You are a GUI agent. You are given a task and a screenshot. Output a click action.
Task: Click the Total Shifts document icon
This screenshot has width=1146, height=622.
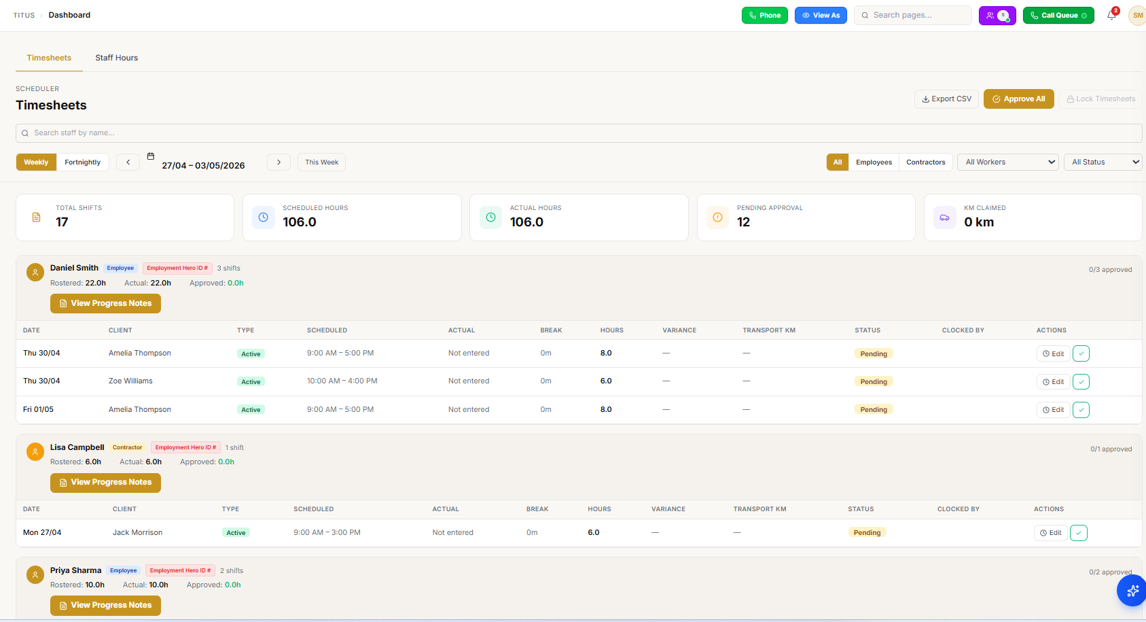[37, 218]
